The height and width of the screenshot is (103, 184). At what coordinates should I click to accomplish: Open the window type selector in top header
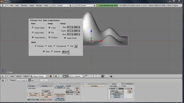click(x=3, y=5)
